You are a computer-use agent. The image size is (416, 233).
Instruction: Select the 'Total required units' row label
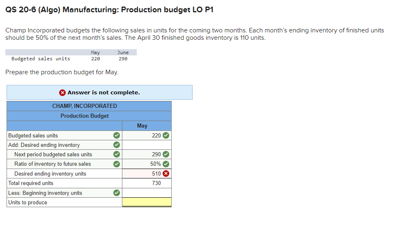coord(31,183)
